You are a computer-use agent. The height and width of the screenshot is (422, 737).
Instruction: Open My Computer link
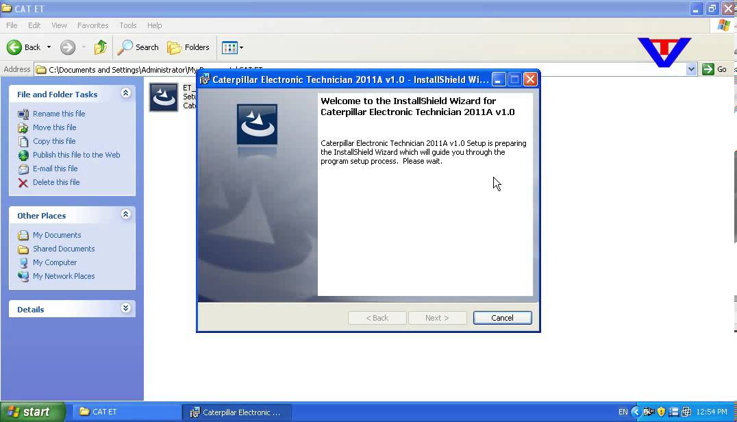coord(55,262)
